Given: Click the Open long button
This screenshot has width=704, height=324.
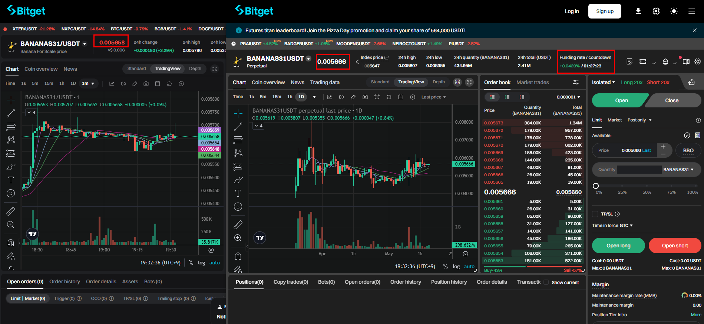Looking at the screenshot, I should tap(618, 245).
